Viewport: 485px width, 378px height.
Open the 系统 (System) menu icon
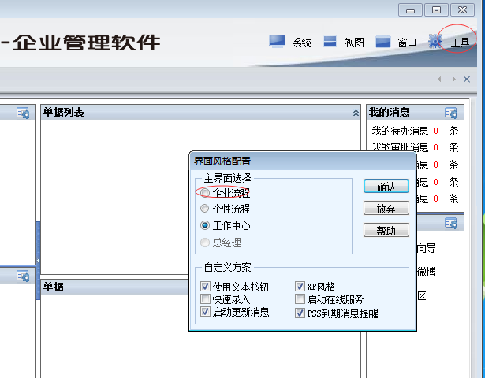click(277, 41)
